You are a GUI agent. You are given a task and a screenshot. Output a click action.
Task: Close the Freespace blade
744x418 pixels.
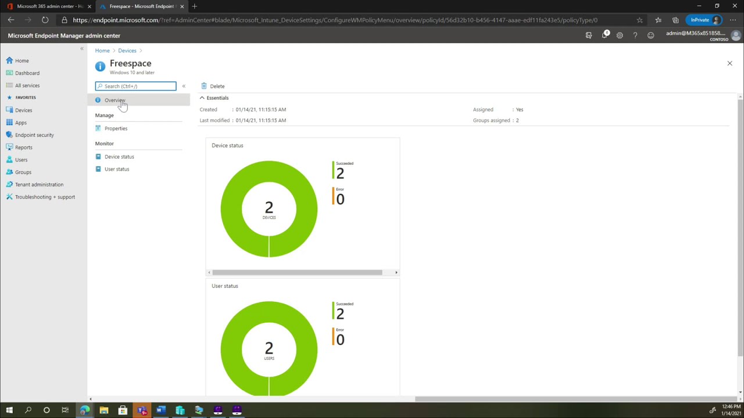coord(729,63)
